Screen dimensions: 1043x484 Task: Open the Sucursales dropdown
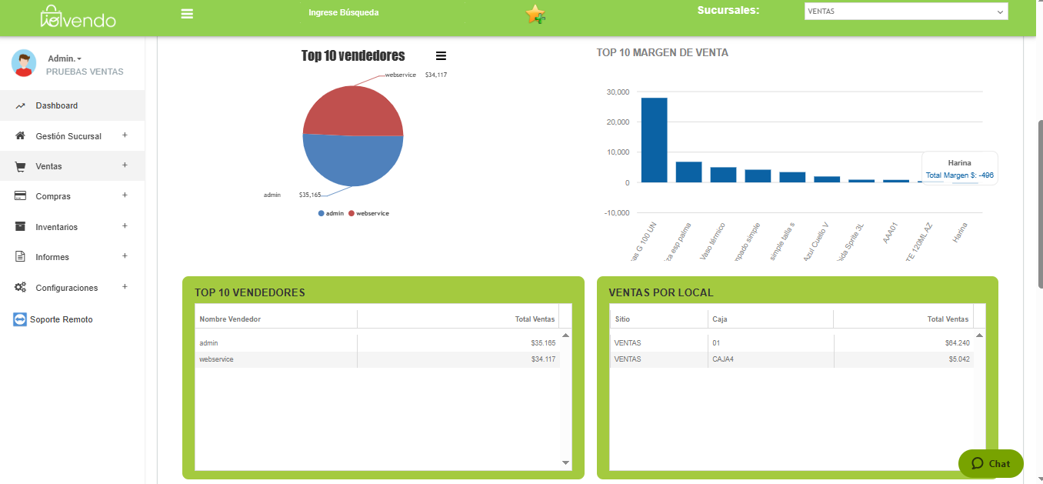[x=905, y=12]
